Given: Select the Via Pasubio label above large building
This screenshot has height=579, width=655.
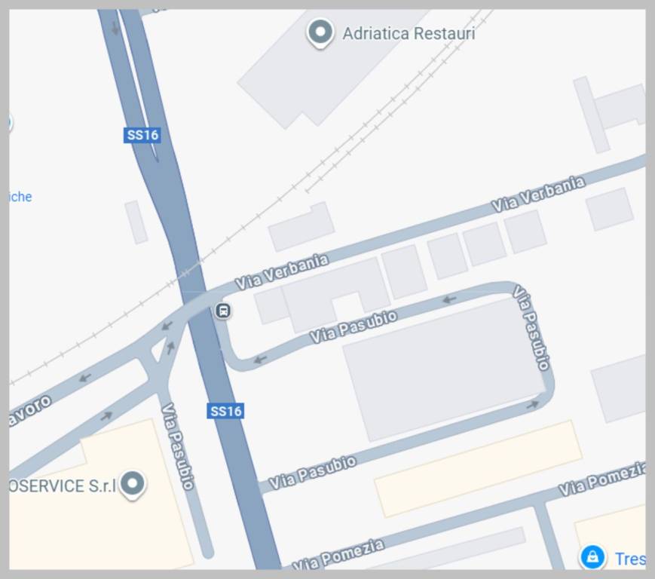Looking at the screenshot, I should (x=354, y=326).
